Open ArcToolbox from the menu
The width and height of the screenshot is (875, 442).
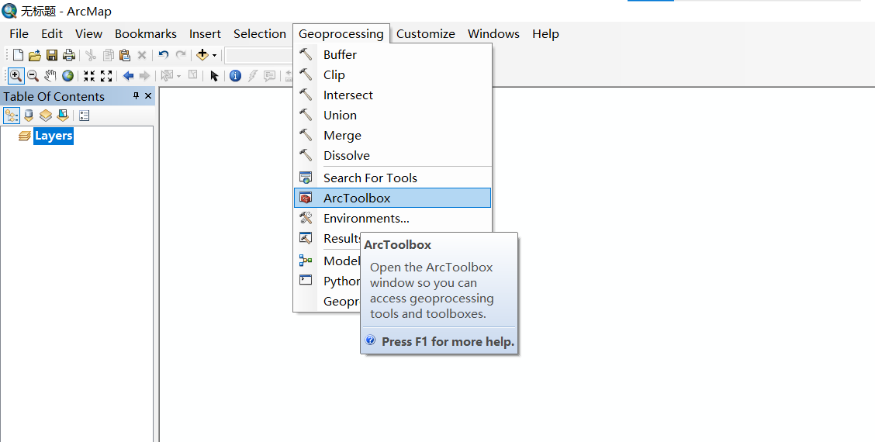tap(393, 198)
